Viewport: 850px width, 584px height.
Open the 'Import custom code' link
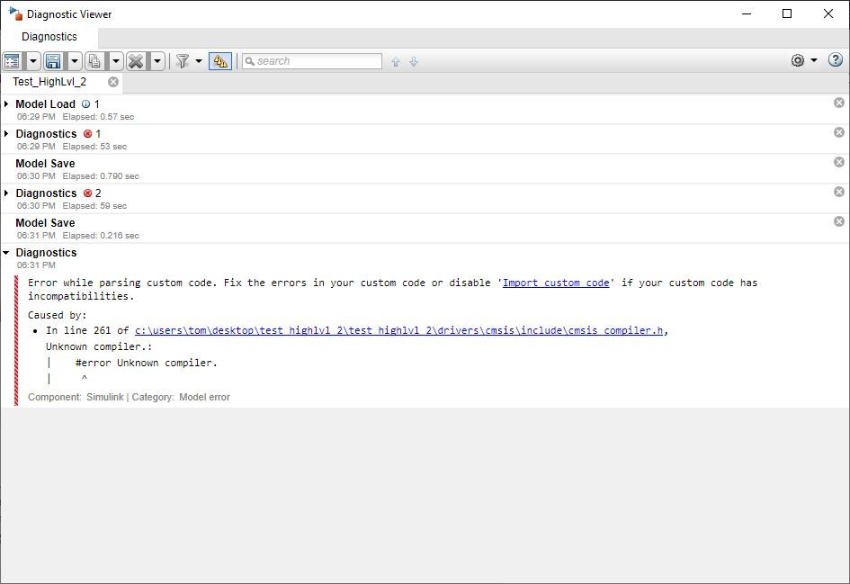pyautogui.click(x=556, y=283)
